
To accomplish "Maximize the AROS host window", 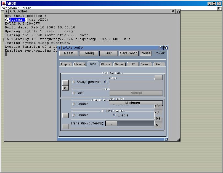I will (x=214, y=3).
